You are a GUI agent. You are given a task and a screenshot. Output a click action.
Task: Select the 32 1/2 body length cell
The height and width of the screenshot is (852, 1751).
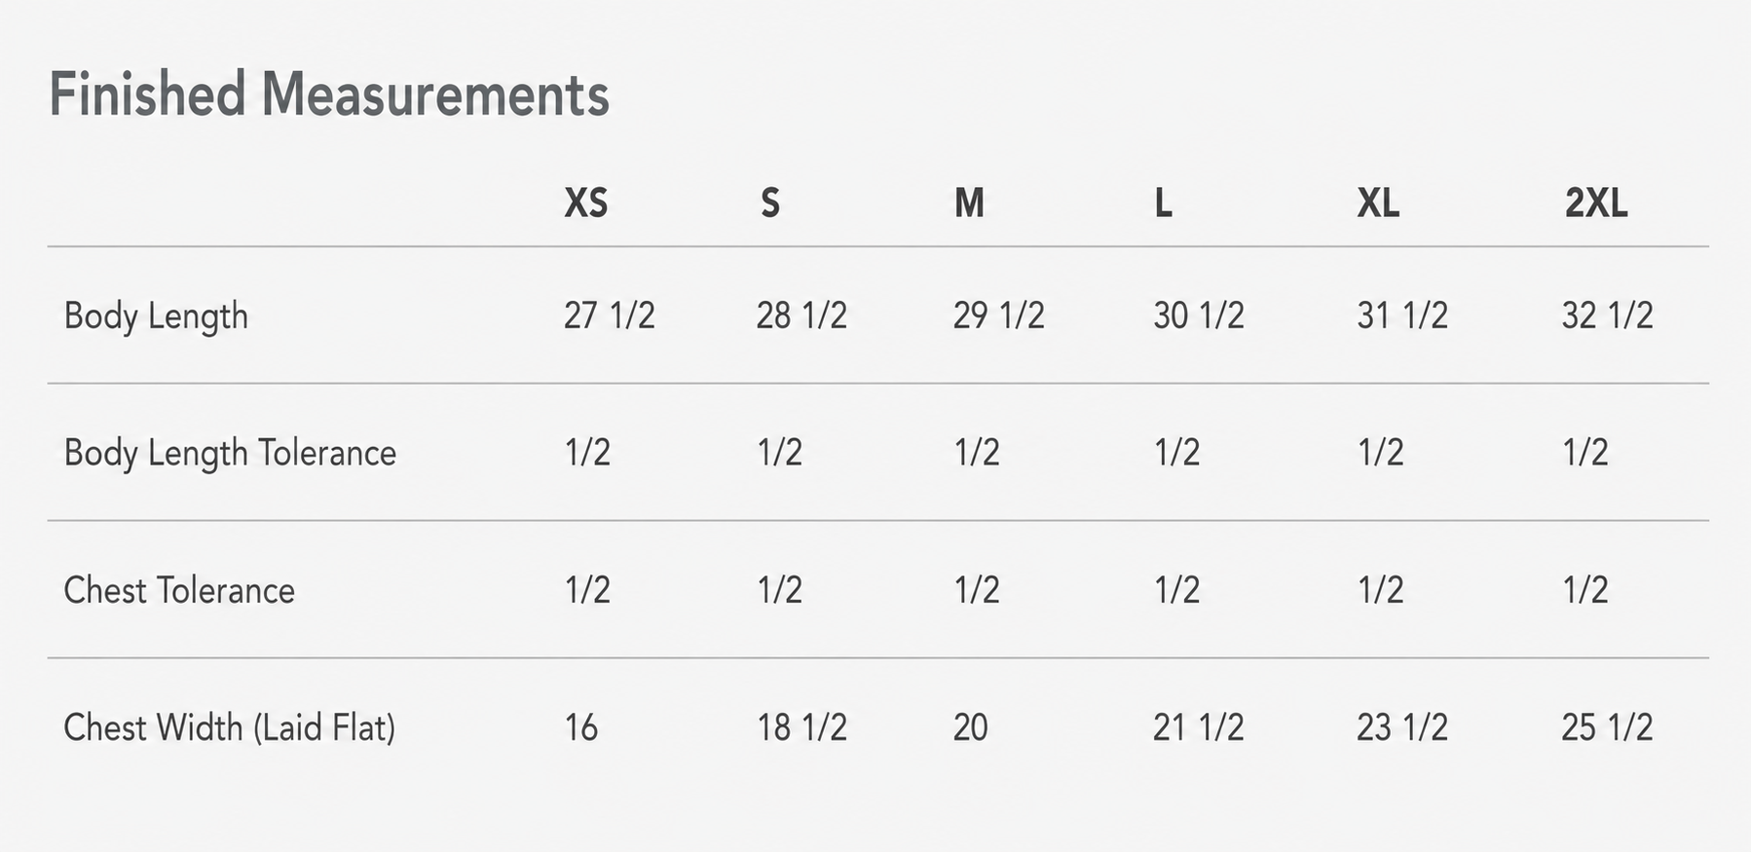(1608, 315)
